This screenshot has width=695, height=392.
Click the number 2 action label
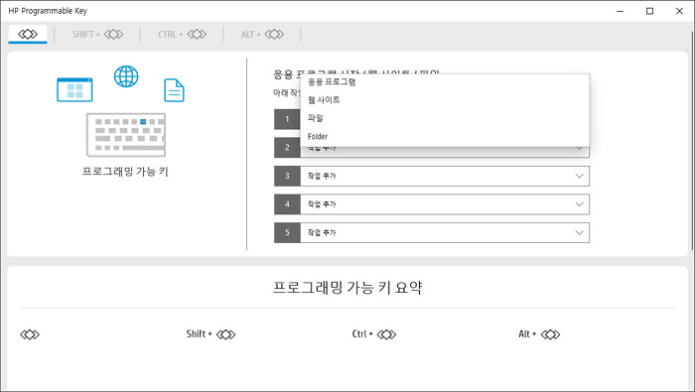pyautogui.click(x=287, y=148)
